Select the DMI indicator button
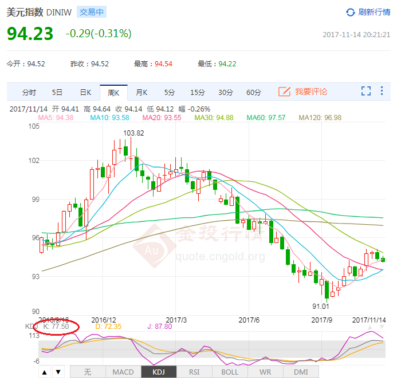The width and height of the screenshot is (397, 378). coord(300,372)
